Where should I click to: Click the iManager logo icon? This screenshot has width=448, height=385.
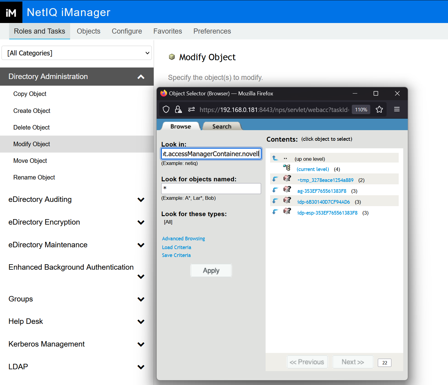(11, 12)
